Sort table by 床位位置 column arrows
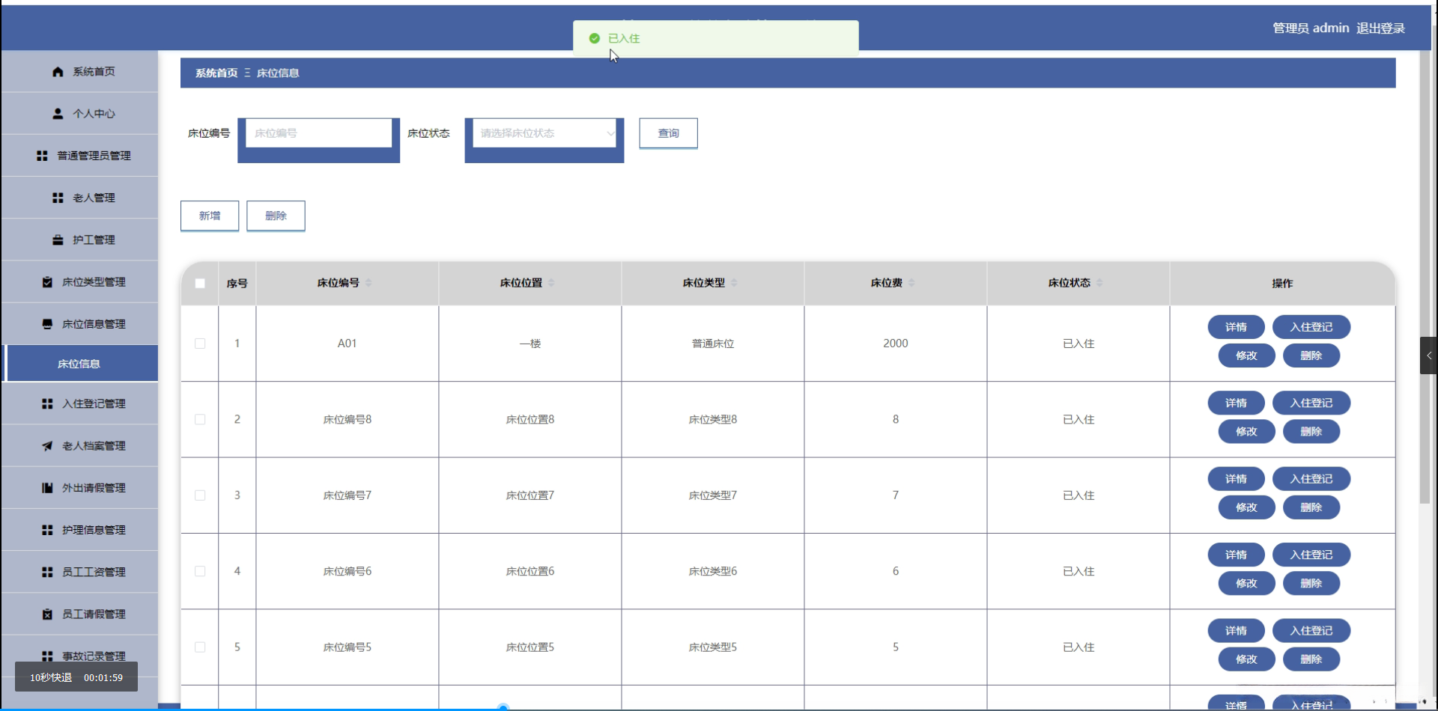The height and width of the screenshot is (711, 1438). pyautogui.click(x=551, y=283)
